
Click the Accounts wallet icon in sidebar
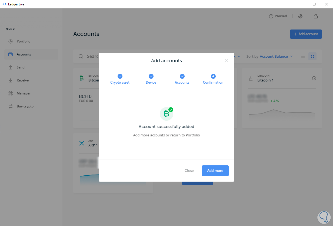tap(11, 54)
